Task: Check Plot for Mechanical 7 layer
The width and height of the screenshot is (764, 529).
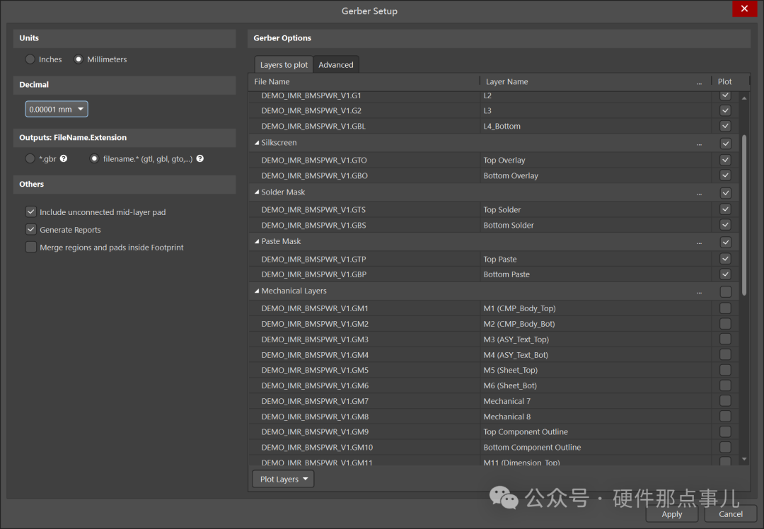Action: [x=725, y=401]
